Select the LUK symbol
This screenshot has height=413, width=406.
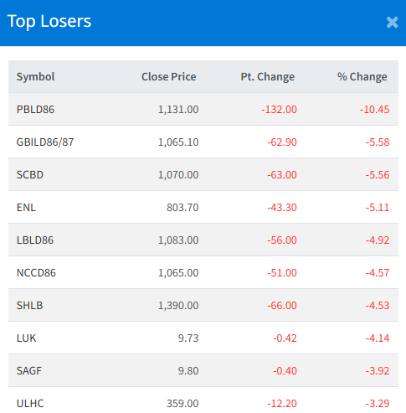click(26, 338)
